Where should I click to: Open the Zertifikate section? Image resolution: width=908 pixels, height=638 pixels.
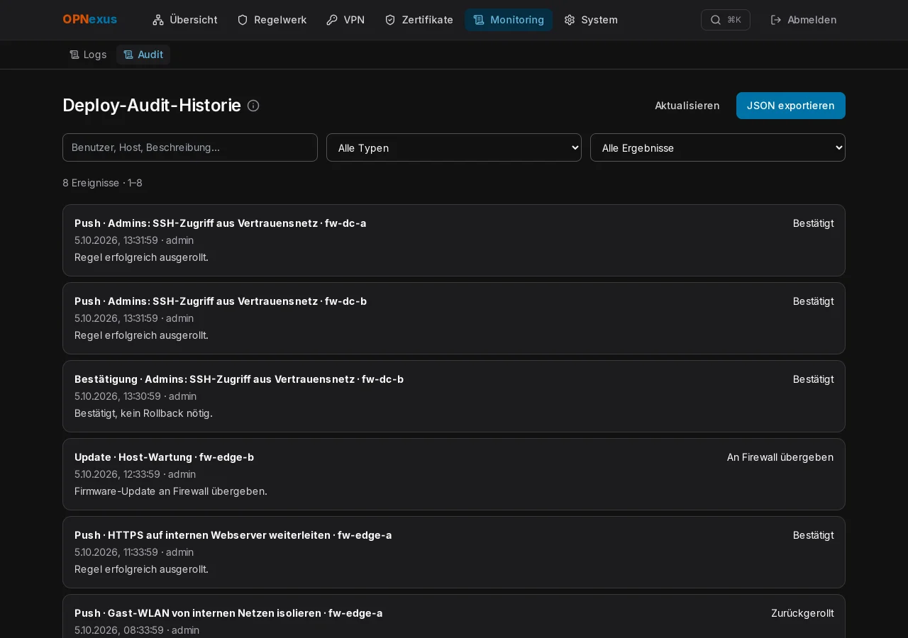click(419, 20)
